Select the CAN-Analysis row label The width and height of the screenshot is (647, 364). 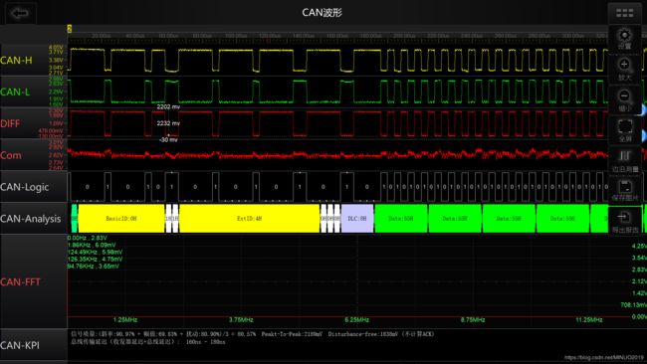pos(31,219)
